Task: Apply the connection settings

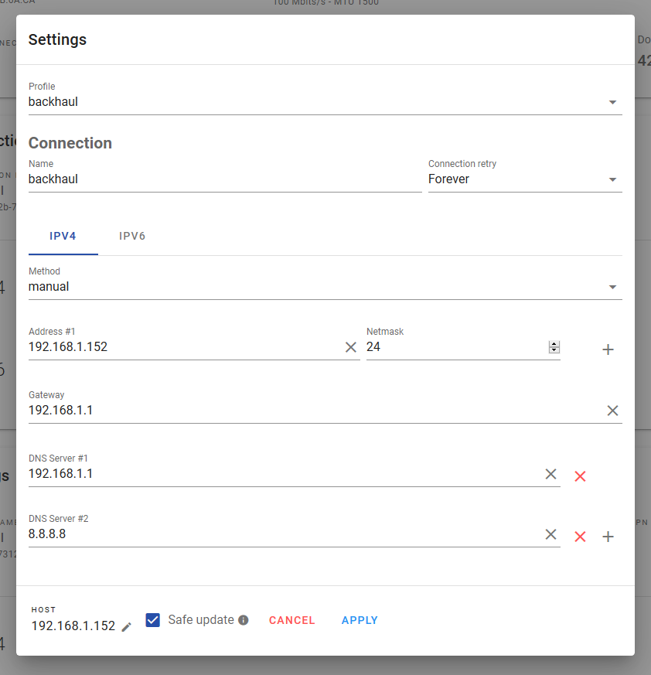Action: [x=360, y=620]
